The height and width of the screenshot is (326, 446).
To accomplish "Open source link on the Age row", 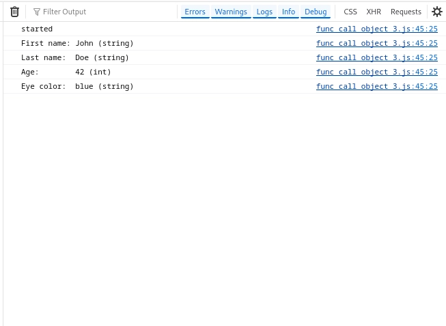I will (x=377, y=72).
